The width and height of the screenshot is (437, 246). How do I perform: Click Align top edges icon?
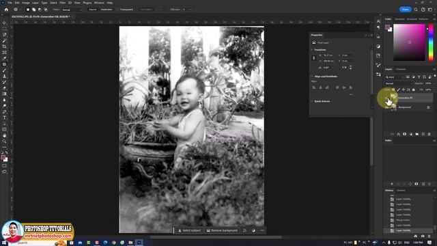pos(337,87)
